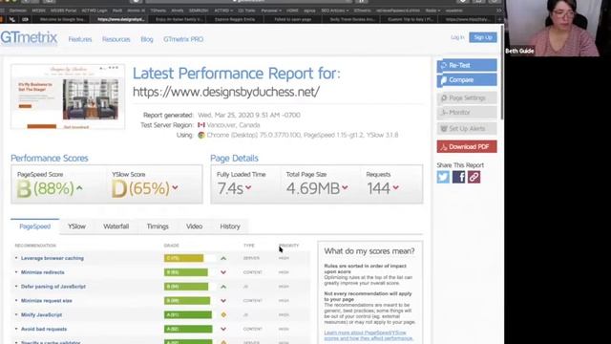Select the PageSpeed tab
Image resolution: width=611 pixels, height=344 pixels.
(x=35, y=226)
